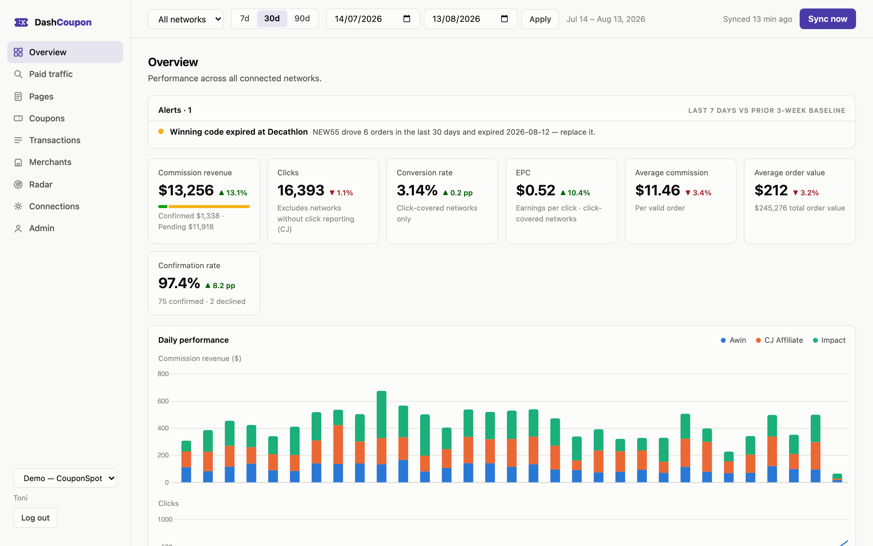
Task: Click the Conversion rate 3.14% value
Action: point(417,191)
